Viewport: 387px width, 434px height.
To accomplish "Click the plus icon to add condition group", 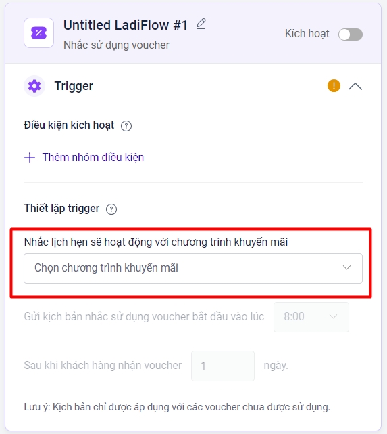I will [30, 158].
